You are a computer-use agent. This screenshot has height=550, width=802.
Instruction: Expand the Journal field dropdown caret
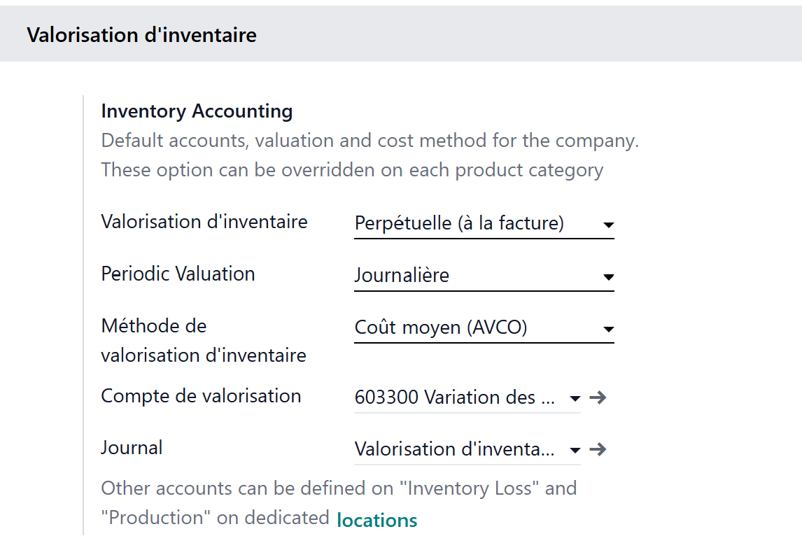[575, 450]
